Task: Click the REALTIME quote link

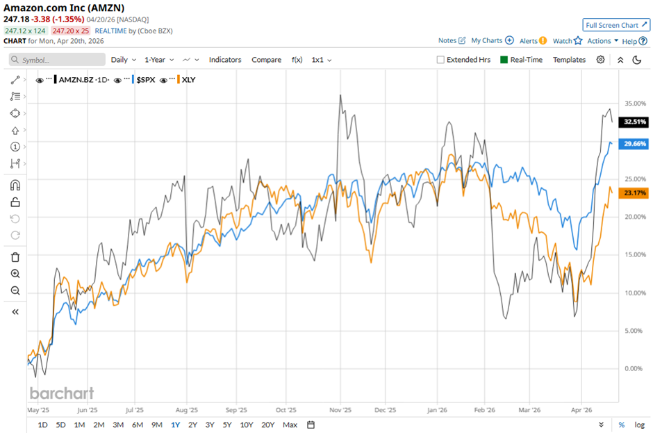Action: point(110,31)
